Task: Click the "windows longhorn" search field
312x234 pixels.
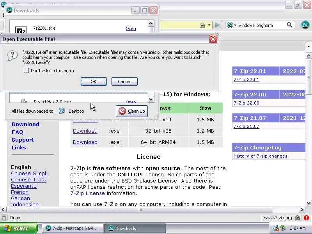Action: 261,25
